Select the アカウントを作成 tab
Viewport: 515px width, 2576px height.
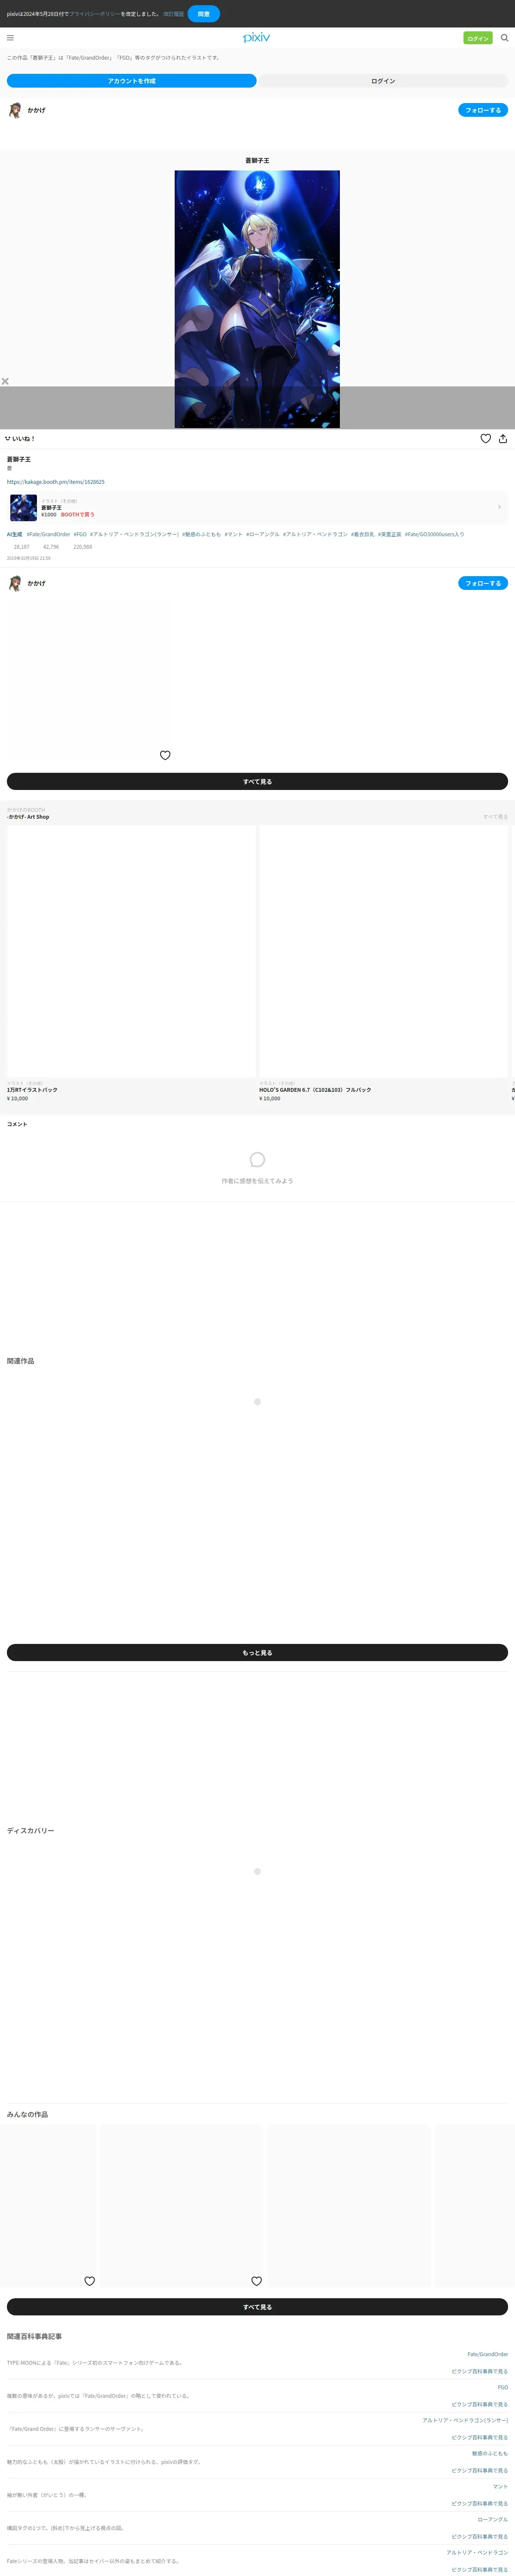click(x=132, y=81)
